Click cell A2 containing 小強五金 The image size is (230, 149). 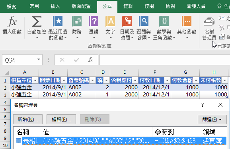[24, 88]
